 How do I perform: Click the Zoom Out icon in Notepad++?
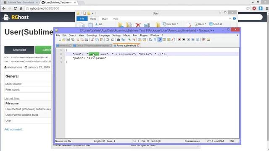(x=134, y=40)
